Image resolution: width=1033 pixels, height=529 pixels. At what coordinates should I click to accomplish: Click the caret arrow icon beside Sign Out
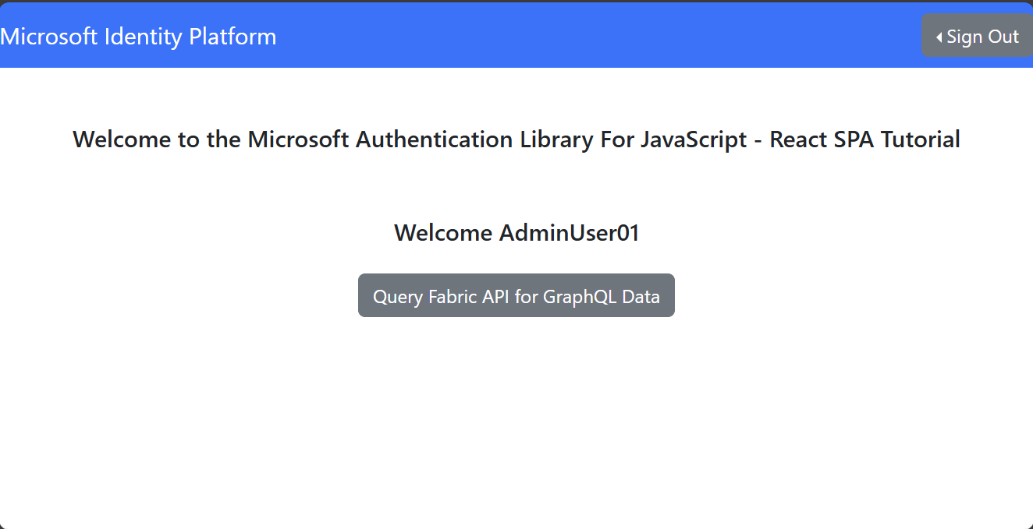tap(939, 37)
